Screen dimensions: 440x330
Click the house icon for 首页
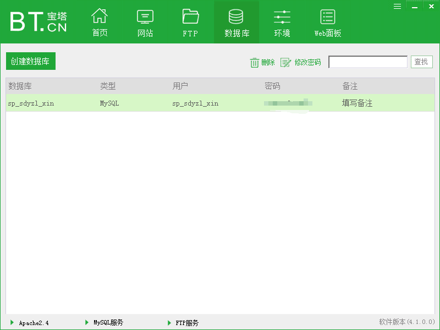[100, 16]
